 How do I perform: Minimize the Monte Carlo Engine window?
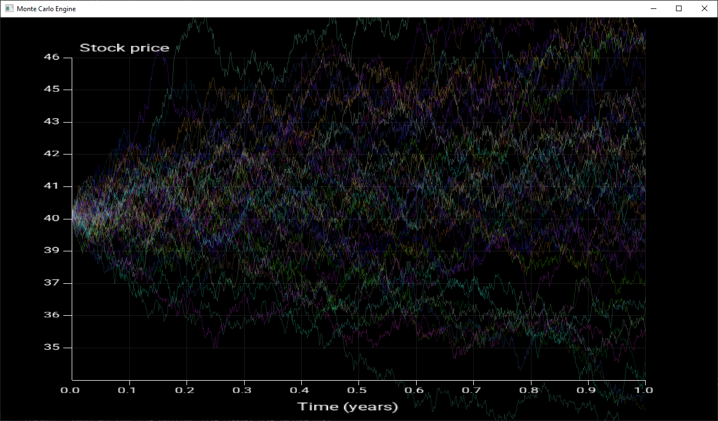(653, 9)
